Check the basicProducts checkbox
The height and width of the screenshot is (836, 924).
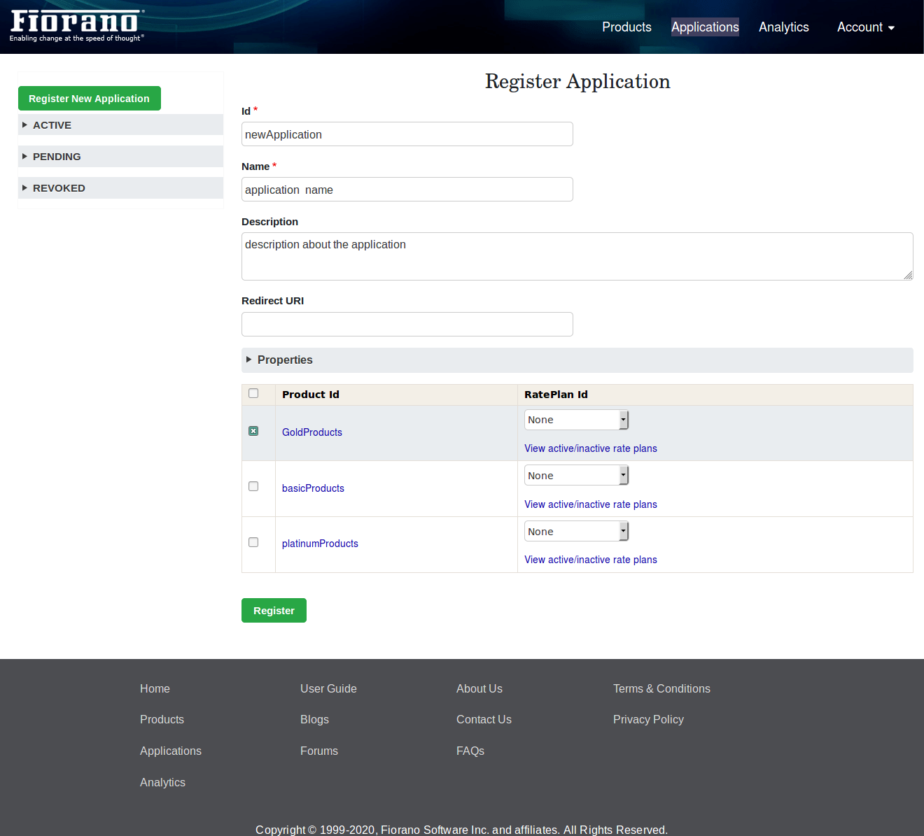[x=253, y=486]
